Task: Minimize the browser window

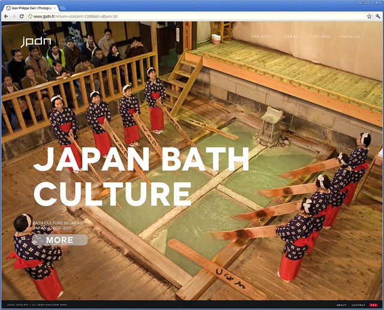Action: tap(360, 2)
